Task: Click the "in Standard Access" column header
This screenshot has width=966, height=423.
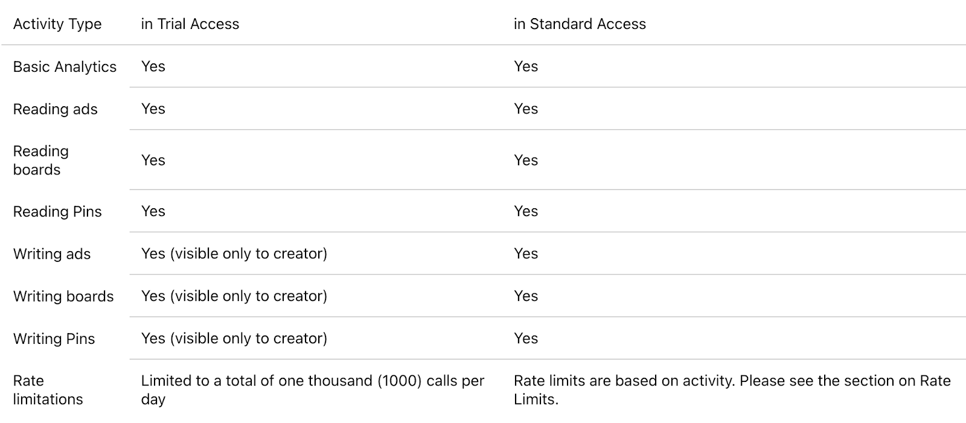Action: [x=580, y=24]
